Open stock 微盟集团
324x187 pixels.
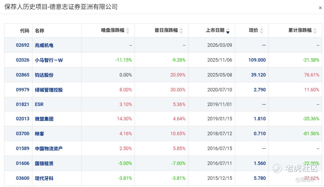44,119
